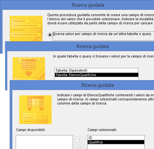Click the 'Ricerca valori per campo' option label
This screenshot has width=154, height=149.
[102, 34]
